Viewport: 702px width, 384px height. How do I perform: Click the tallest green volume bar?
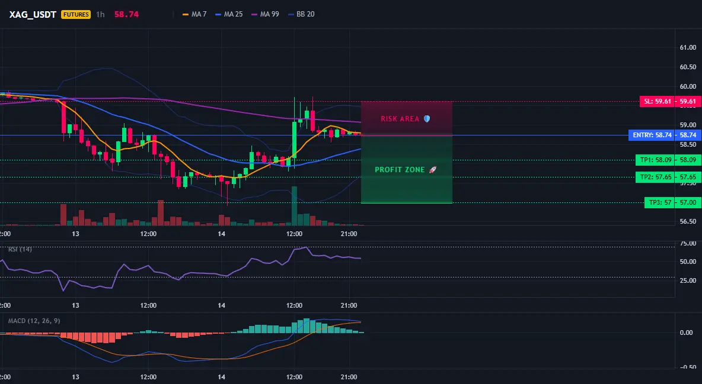point(294,206)
